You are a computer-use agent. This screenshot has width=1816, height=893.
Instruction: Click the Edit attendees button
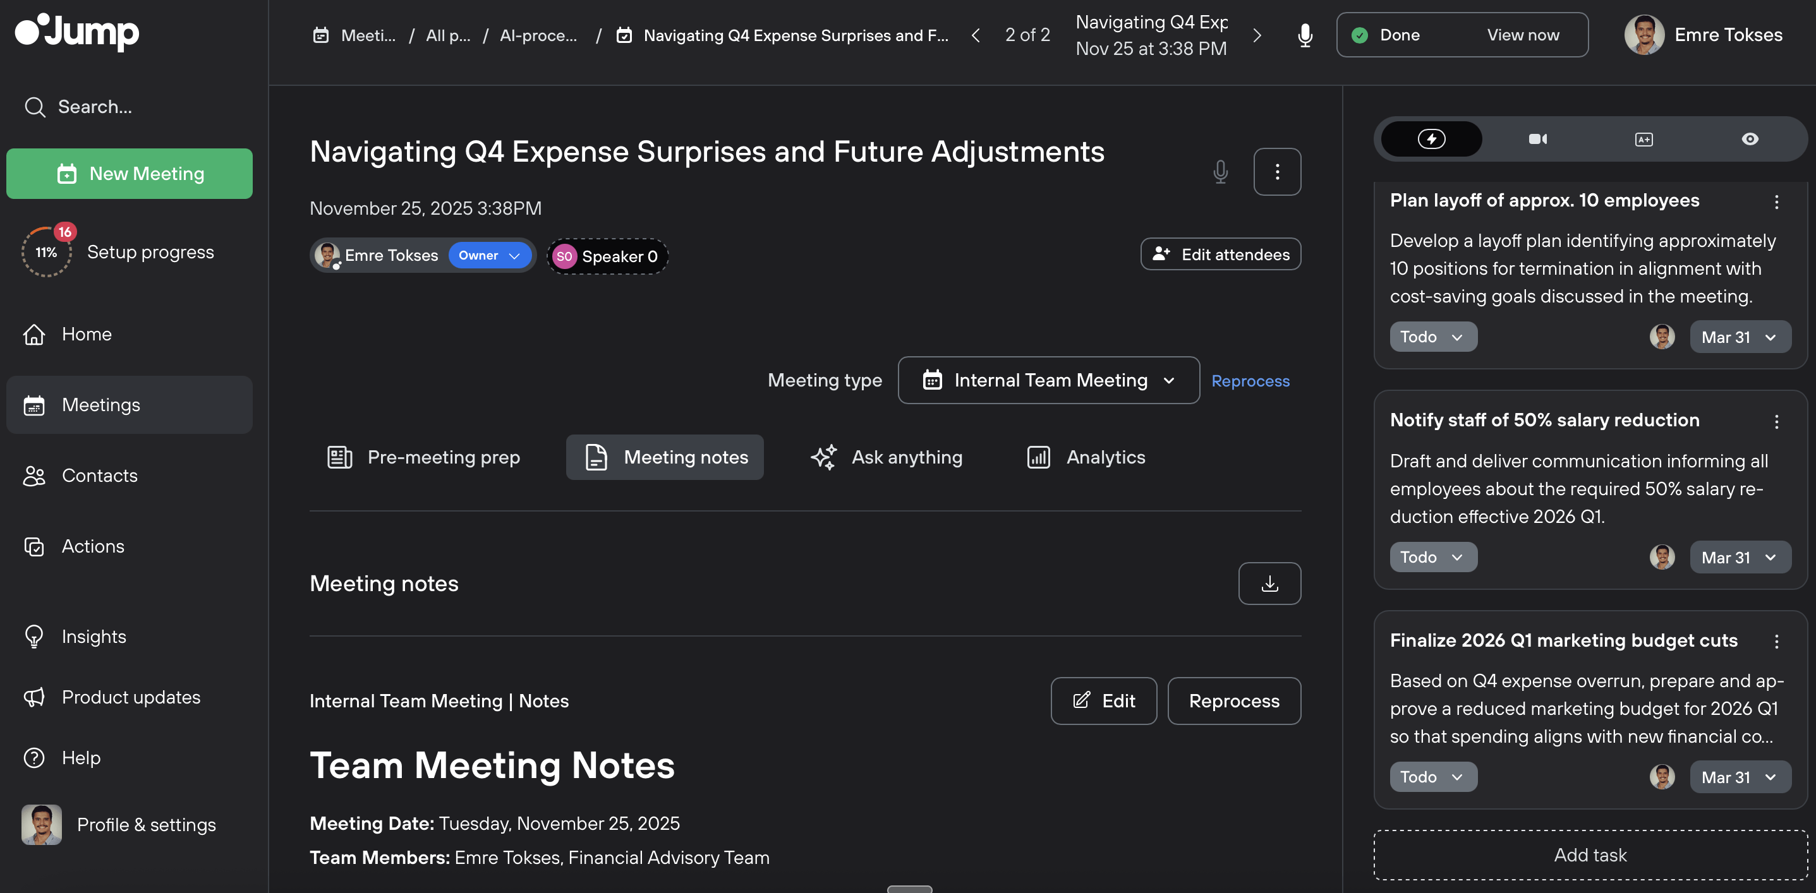[1220, 255]
